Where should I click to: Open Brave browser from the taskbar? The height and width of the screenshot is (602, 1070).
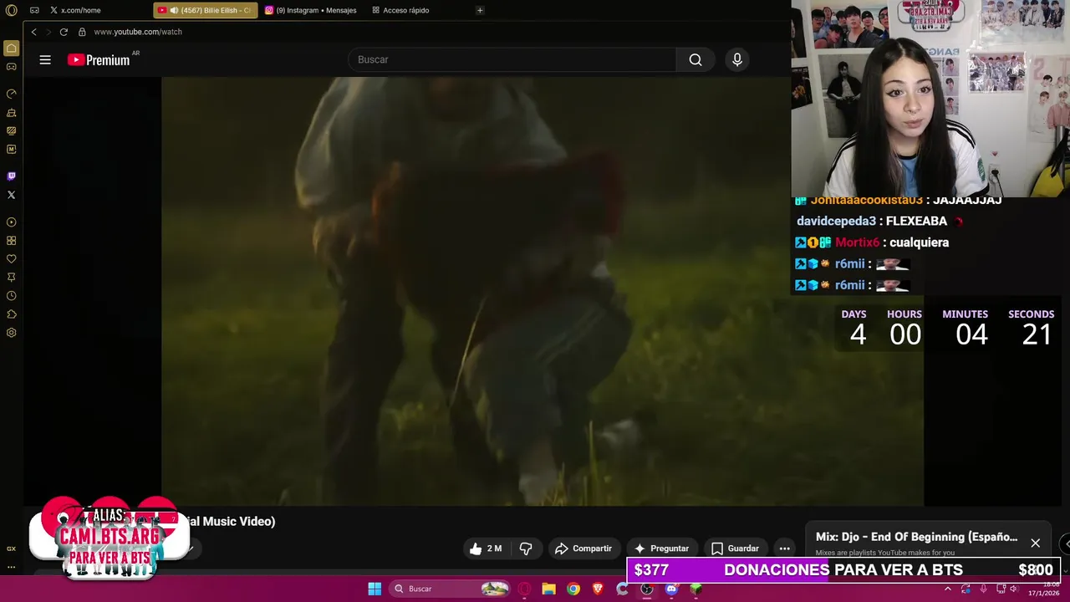[598, 589]
